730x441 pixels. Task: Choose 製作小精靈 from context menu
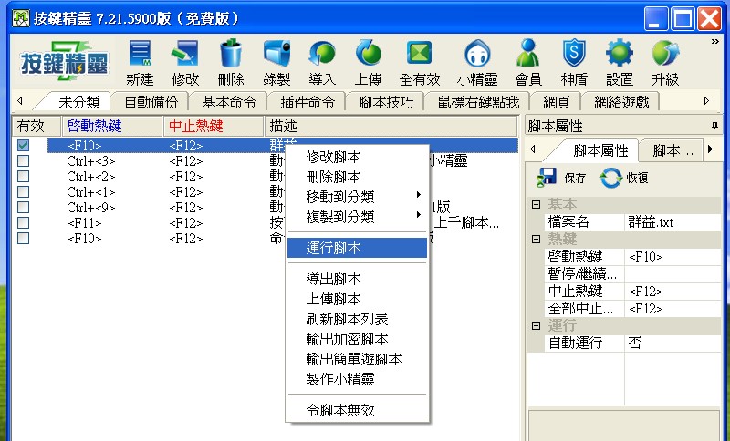[357, 379]
